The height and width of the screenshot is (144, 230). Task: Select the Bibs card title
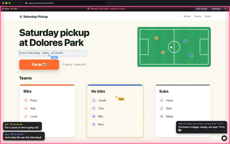[x=28, y=91]
